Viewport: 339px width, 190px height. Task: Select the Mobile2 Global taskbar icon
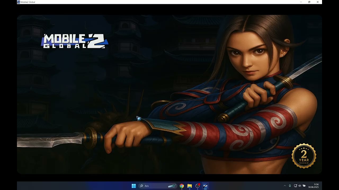click(x=205, y=186)
